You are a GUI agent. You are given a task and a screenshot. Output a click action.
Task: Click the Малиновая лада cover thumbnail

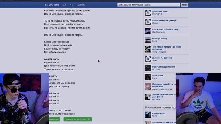(x=148, y=86)
